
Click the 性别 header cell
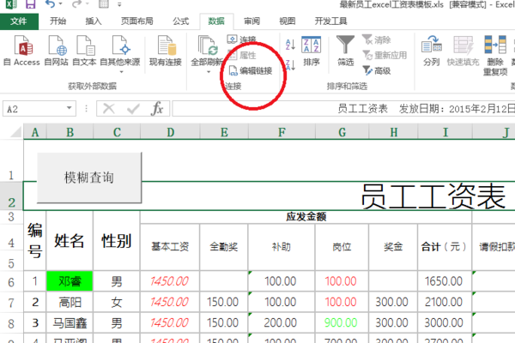[x=117, y=241]
